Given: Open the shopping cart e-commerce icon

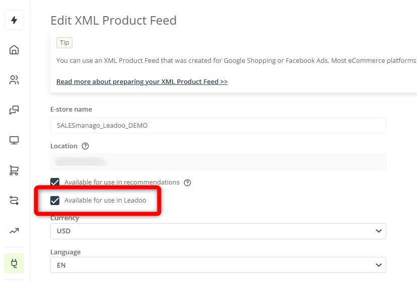Looking at the screenshot, I should click(x=14, y=170).
